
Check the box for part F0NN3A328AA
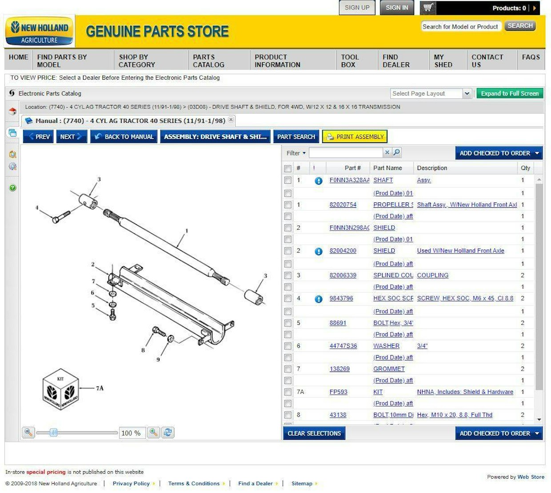[x=287, y=180]
